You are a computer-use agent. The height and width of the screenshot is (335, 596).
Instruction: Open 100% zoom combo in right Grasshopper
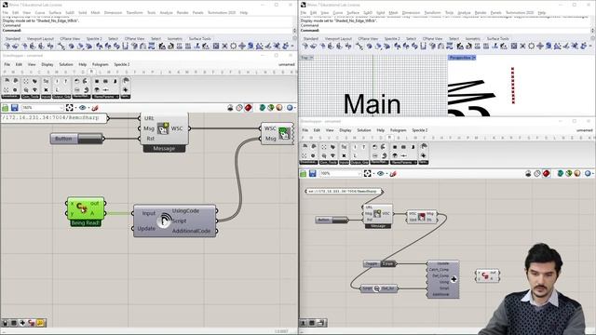coord(341,174)
